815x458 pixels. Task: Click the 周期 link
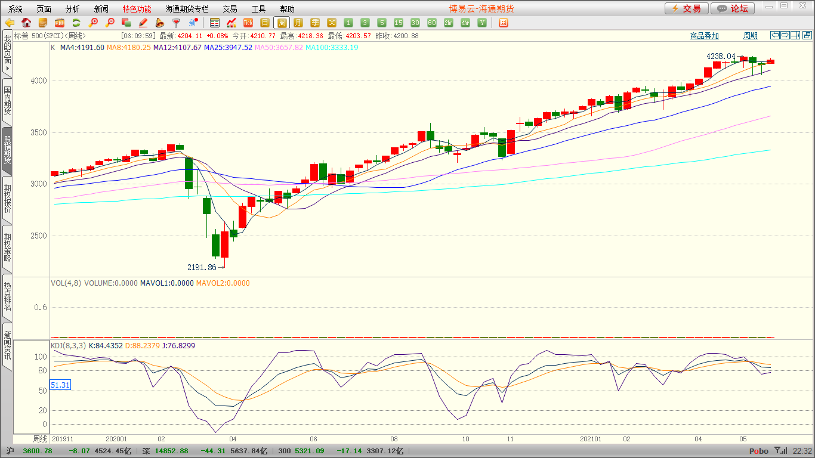click(751, 36)
